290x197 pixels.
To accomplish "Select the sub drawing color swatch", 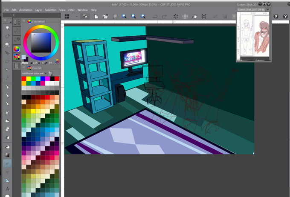I will click(26, 60).
